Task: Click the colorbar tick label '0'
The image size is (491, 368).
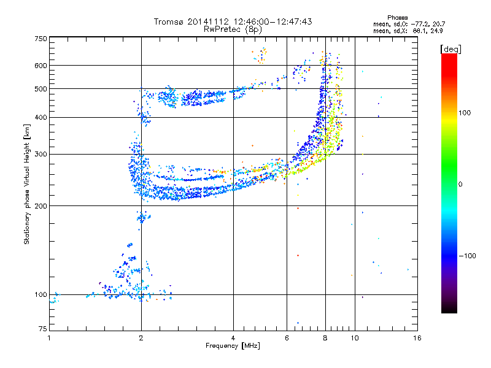Action: point(460,185)
